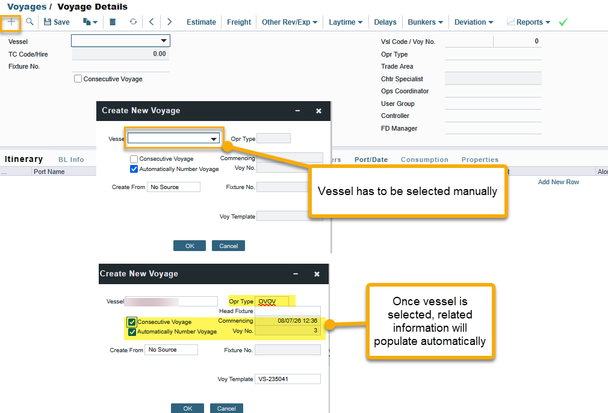The width and height of the screenshot is (608, 413).
Task: Open the BL Info tab
Action: pyautogui.click(x=71, y=160)
